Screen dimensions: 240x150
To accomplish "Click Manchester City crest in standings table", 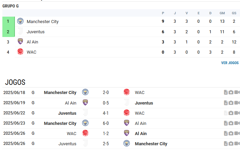I will 20,21.
